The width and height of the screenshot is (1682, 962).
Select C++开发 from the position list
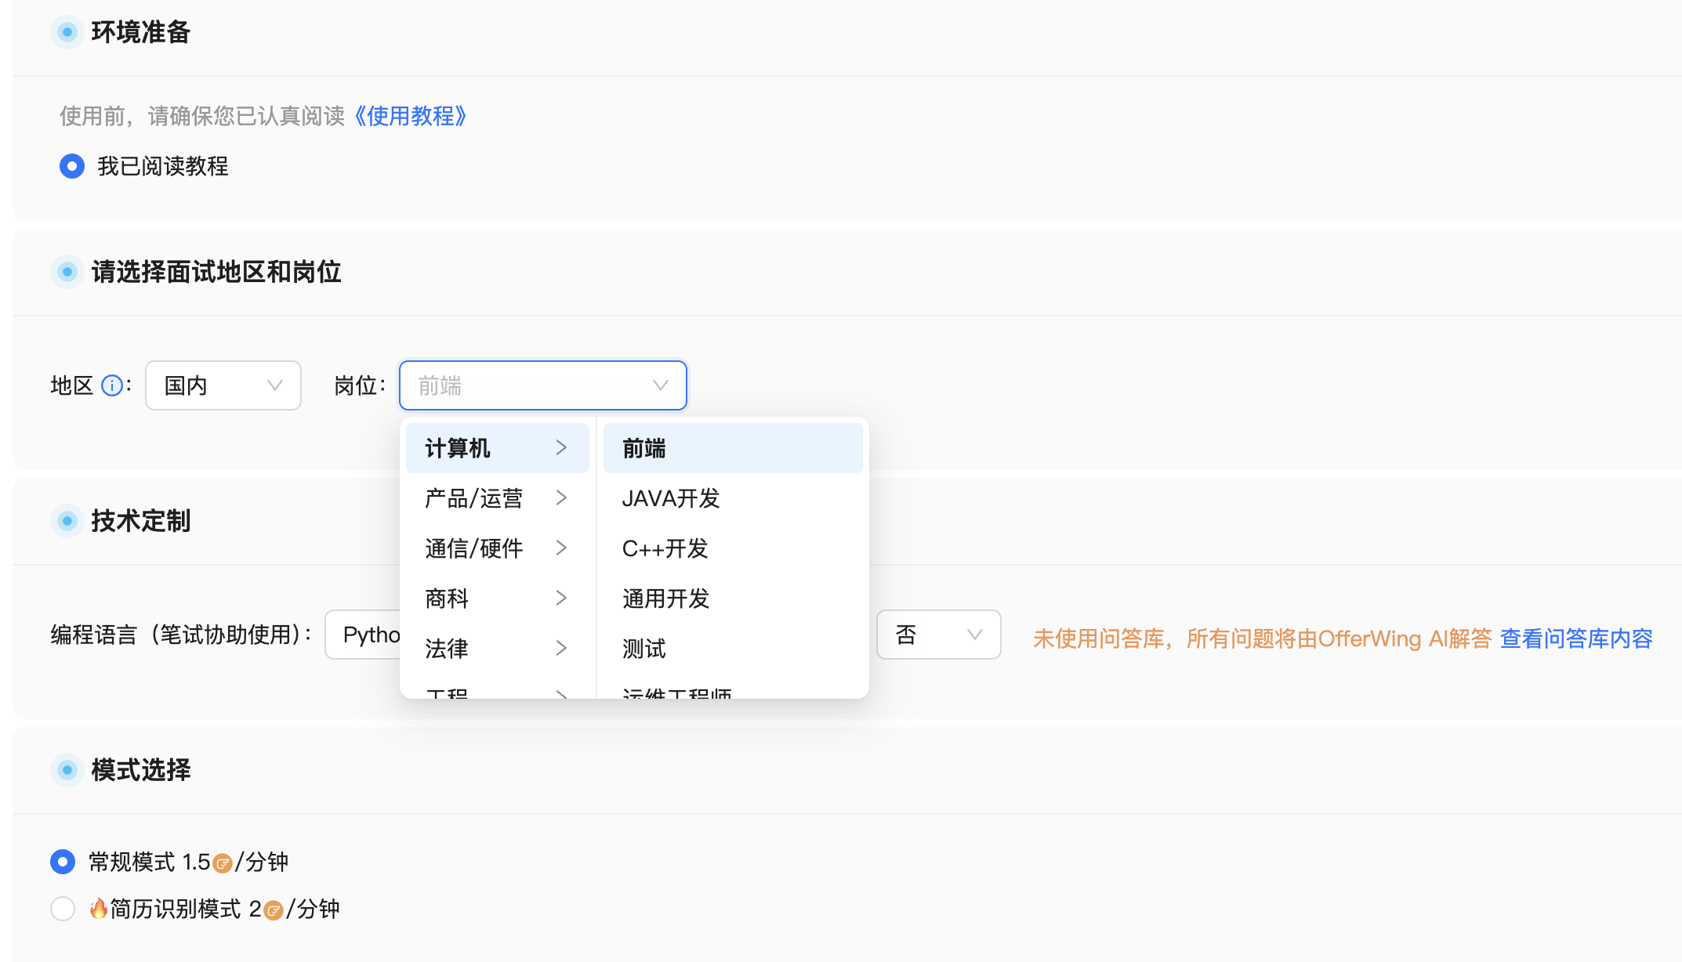click(x=665, y=548)
